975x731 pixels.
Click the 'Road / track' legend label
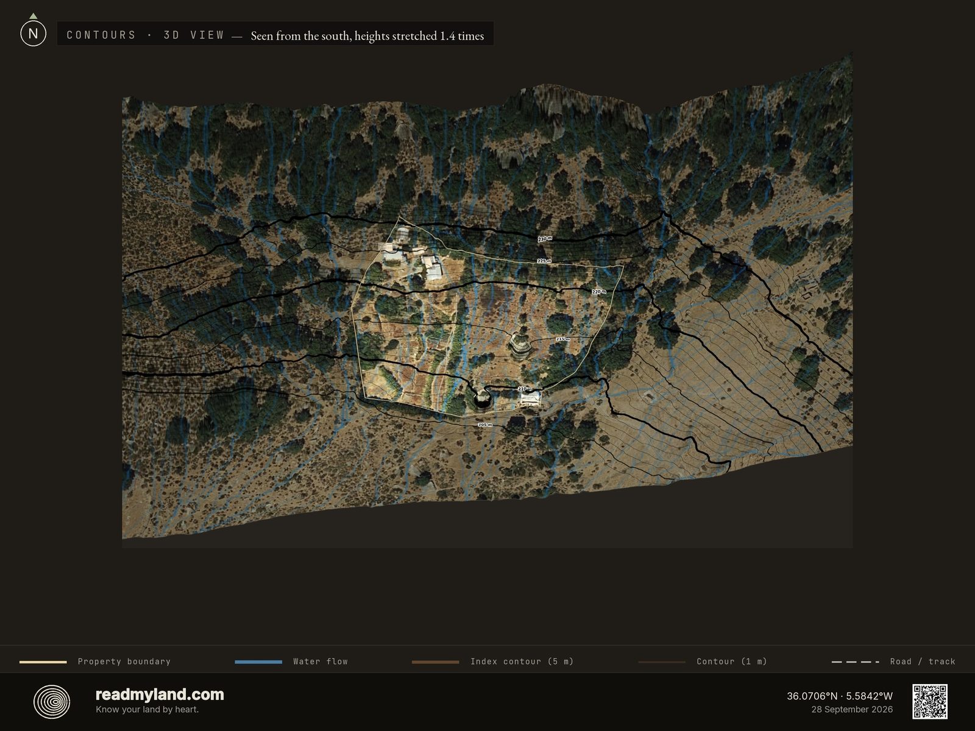(923, 662)
